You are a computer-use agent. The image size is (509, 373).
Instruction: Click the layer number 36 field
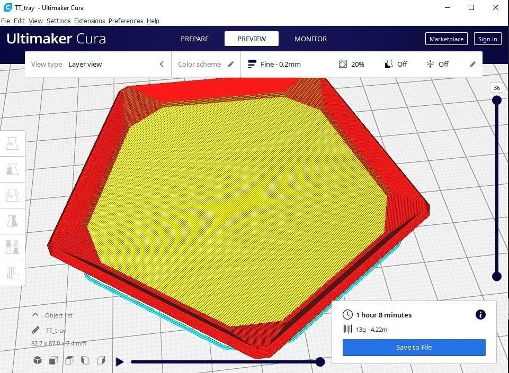(x=497, y=88)
